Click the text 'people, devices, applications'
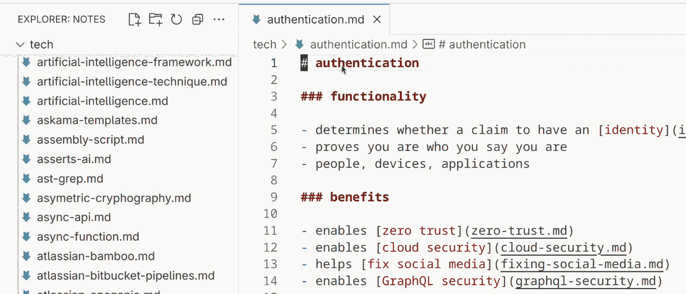 click(x=422, y=164)
